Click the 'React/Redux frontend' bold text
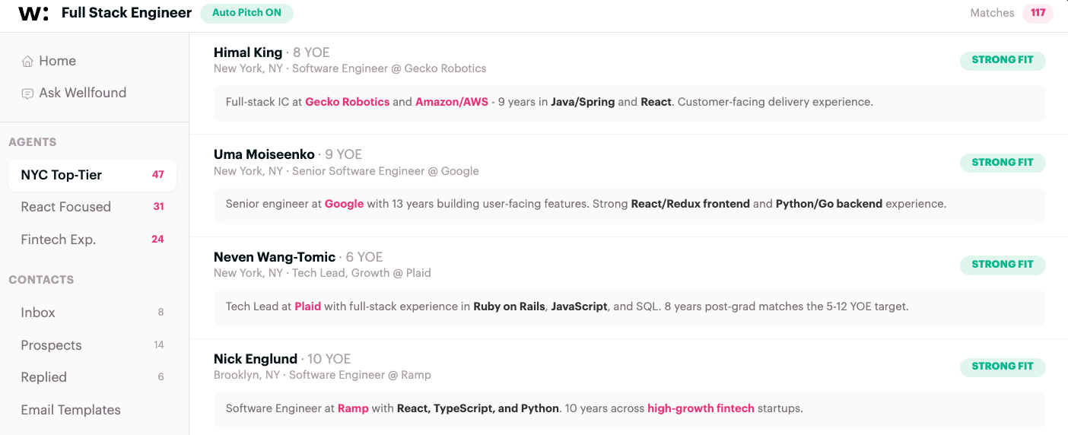Screen dimensions: 1068x435 (x=690, y=204)
